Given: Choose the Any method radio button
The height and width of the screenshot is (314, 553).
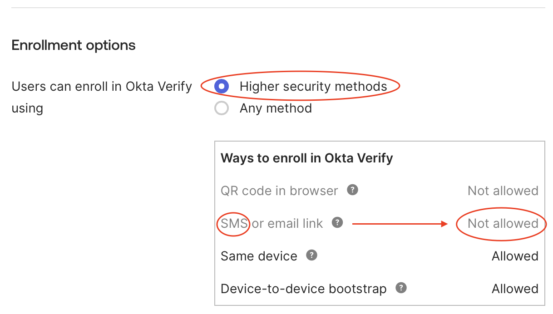Looking at the screenshot, I should (x=222, y=108).
